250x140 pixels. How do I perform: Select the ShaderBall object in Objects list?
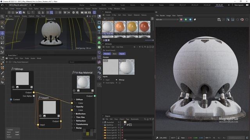tap(110, 122)
